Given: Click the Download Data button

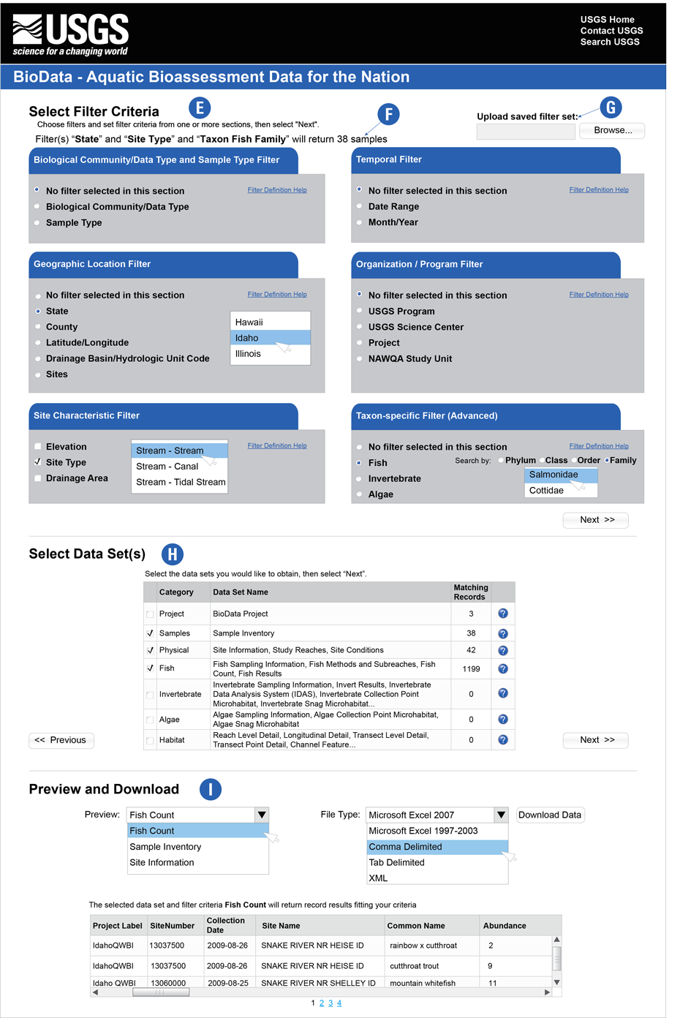Looking at the screenshot, I should (x=550, y=815).
